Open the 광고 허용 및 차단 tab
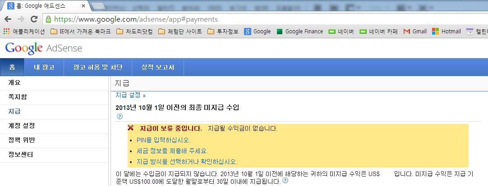Screen dimensions: 488x186 tap(98, 67)
